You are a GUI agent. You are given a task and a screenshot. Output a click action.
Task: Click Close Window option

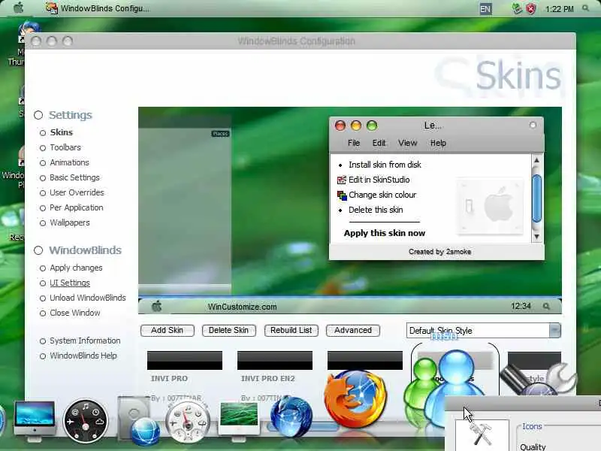(74, 313)
